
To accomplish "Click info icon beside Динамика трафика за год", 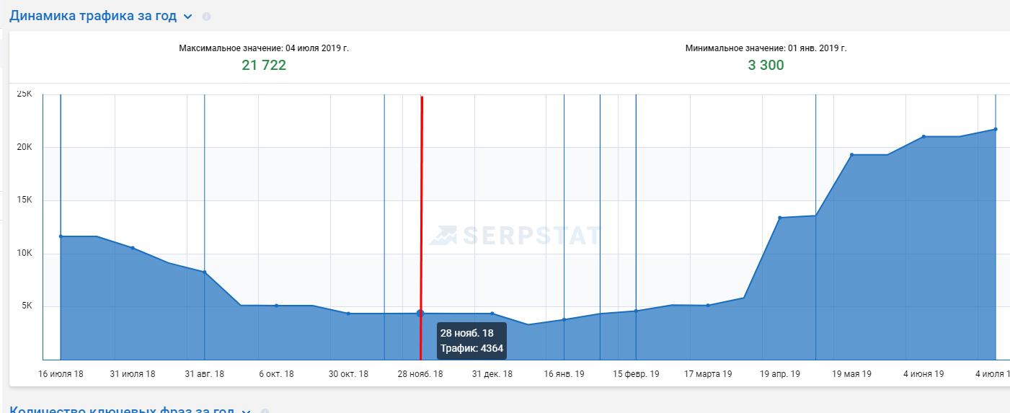I will 207,17.
